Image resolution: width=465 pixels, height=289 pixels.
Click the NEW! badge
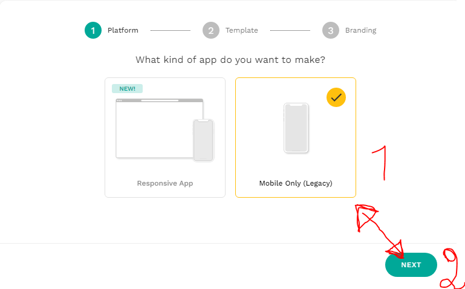[x=127, y=89]
